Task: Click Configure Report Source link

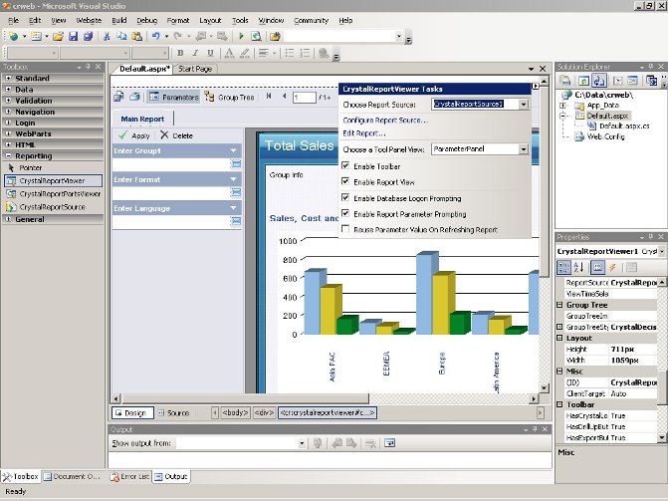Action: click(385, 121)
